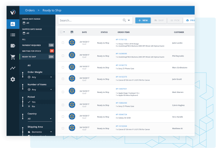The image size is (216, 148).
Task: Open the Order Weight 'Any' dropdown
Action: click(x=40, y=77)
